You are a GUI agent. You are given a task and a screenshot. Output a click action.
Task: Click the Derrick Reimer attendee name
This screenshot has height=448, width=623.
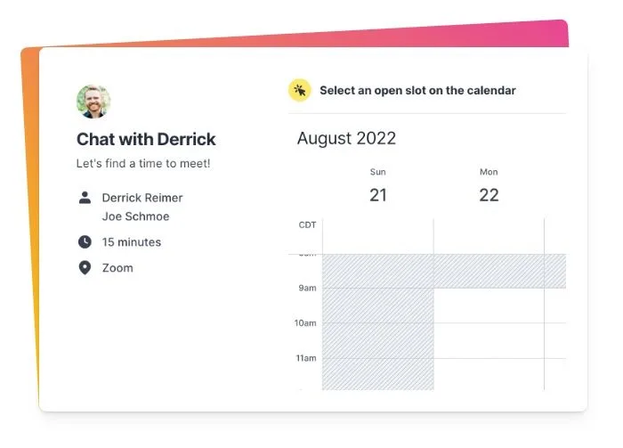tap(142, 198)
